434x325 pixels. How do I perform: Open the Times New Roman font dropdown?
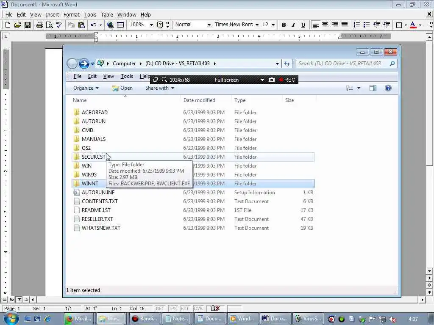(x=257, y=25)
